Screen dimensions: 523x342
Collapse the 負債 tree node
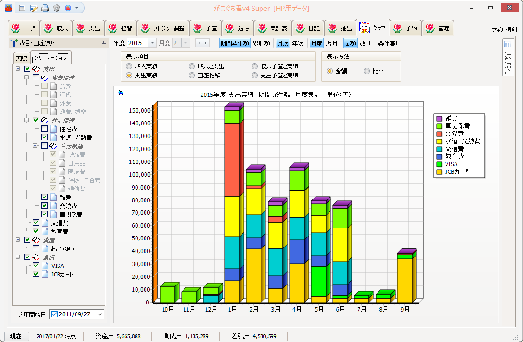(x=18, y=256)
